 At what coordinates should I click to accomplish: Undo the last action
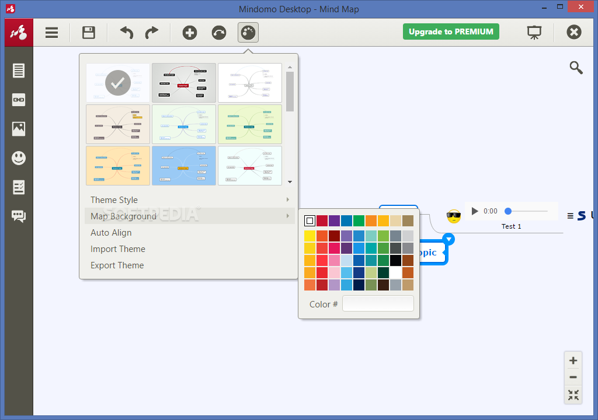127,33
